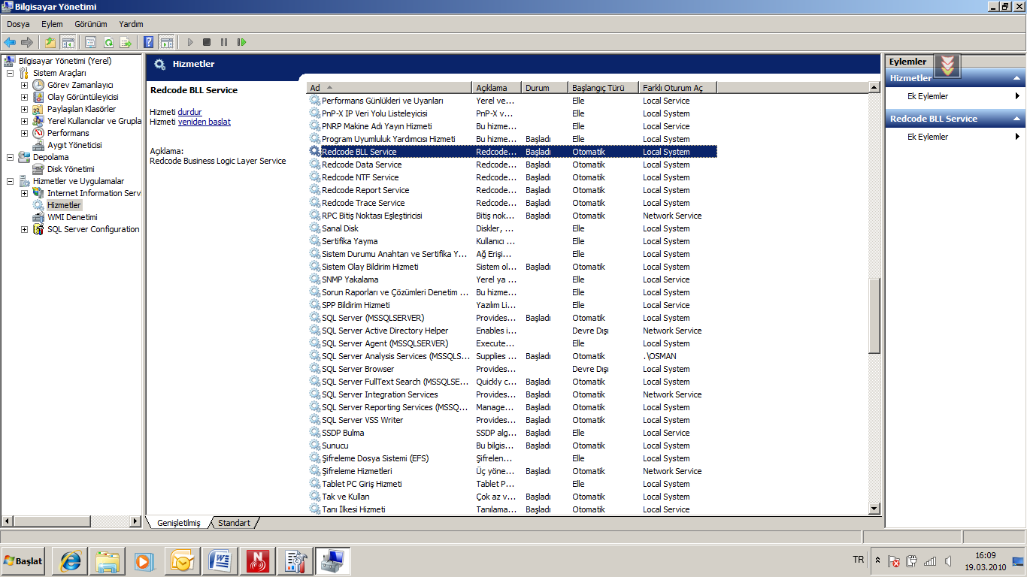Open Help with blue question-mark icon
The image size is (1027, 577).
point(149,42)
